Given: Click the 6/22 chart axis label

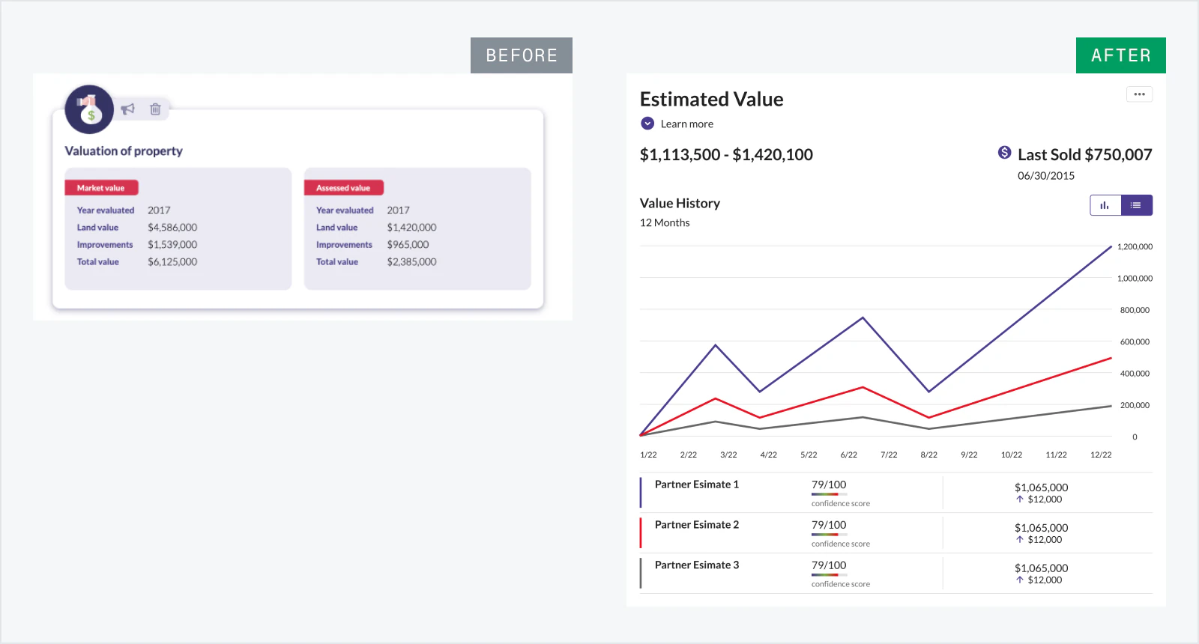Looking at the screenshot, I should coord(848,455).
